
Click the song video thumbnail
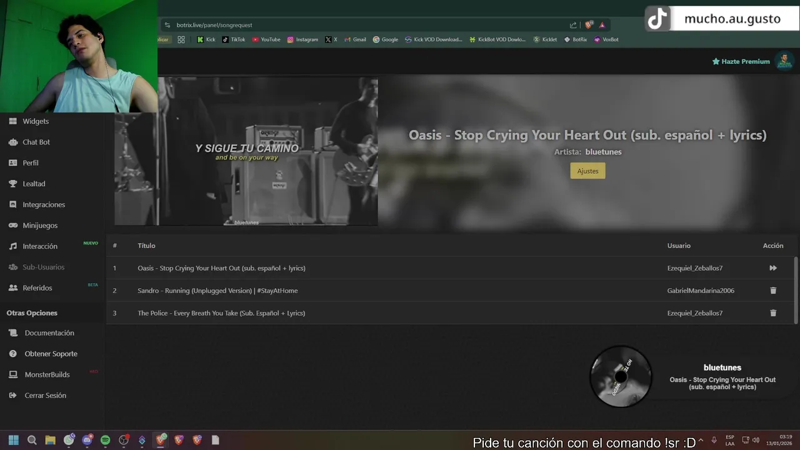pyautogui.click(x=246, y=151)
